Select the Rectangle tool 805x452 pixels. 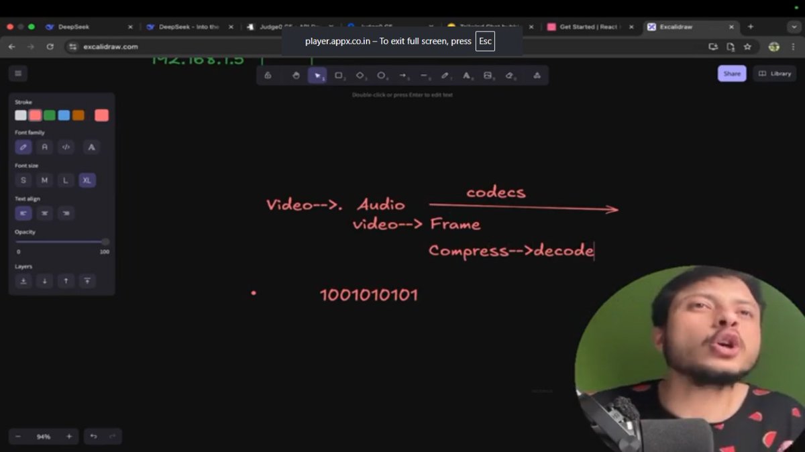339,75
